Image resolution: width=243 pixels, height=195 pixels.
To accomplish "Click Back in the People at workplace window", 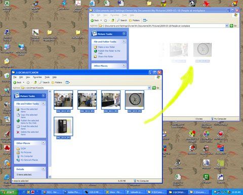I will [95, 20].
